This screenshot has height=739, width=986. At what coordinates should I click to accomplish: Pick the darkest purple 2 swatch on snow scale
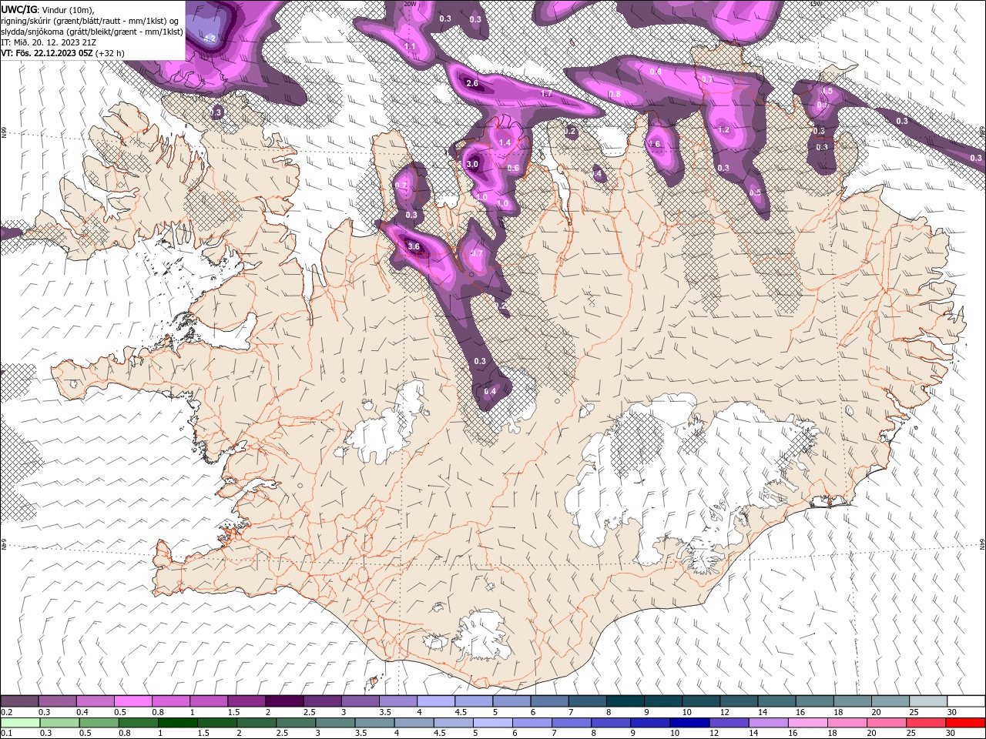point(284,701)
